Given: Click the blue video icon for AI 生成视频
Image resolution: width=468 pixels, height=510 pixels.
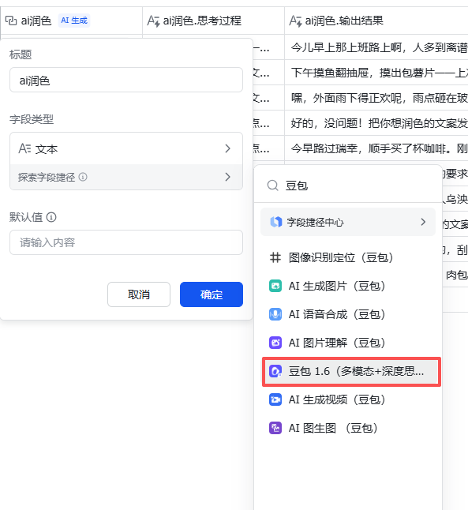Looking at the screenshot, I should pos(275,399).
